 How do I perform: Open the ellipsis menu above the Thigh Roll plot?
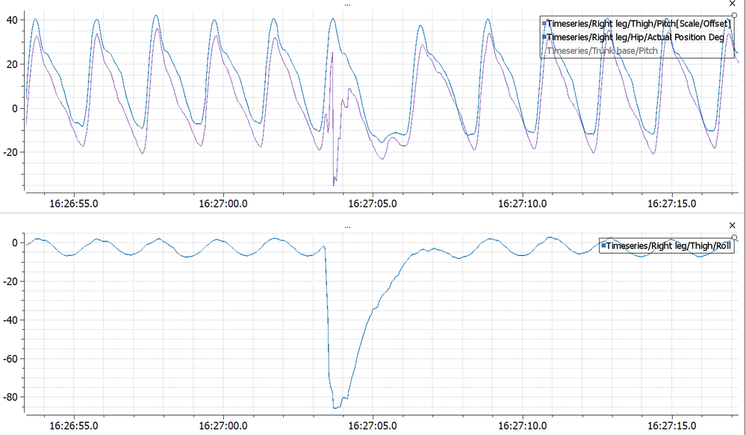[348, 227]
